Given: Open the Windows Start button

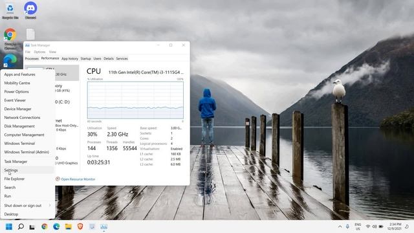Looking at the screenshot, I should click(x=9, y=227).
